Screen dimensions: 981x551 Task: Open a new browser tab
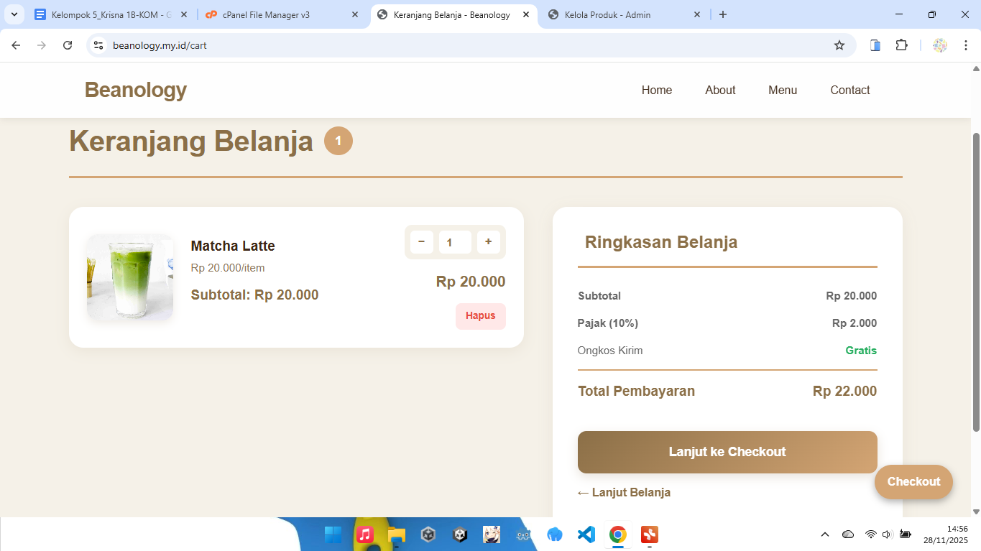(723, 14)
